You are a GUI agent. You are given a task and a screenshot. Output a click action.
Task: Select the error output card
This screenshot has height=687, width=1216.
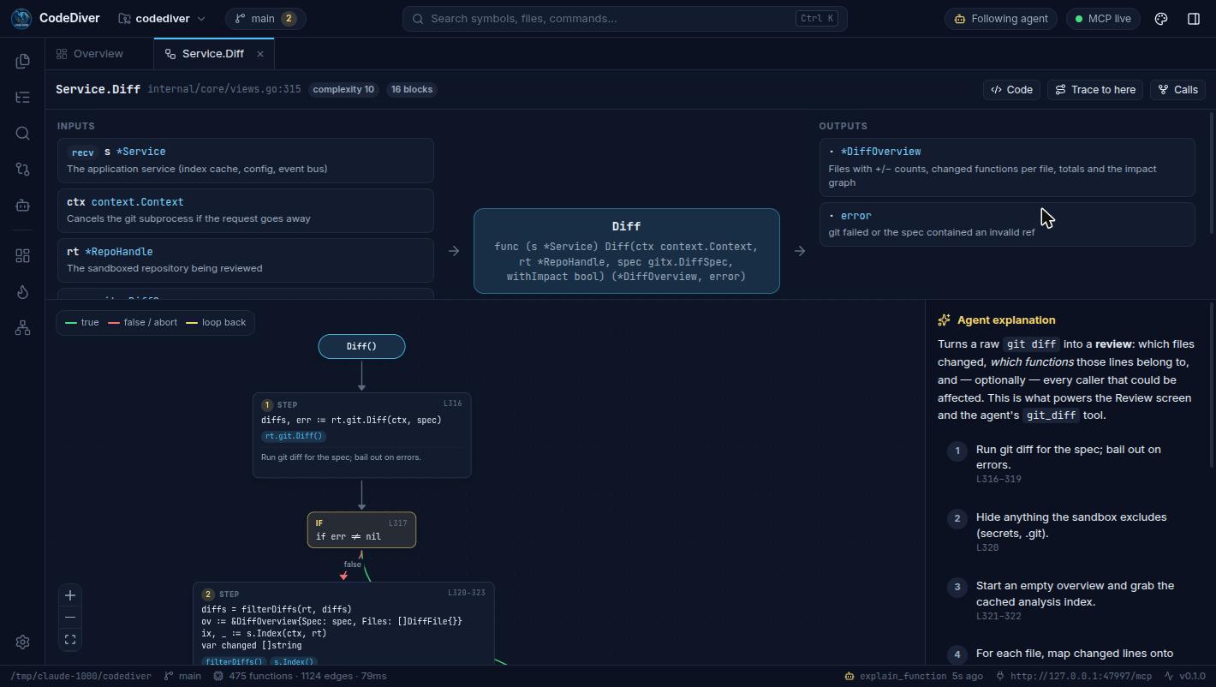pyautogui.click(x=1007, y=224)
